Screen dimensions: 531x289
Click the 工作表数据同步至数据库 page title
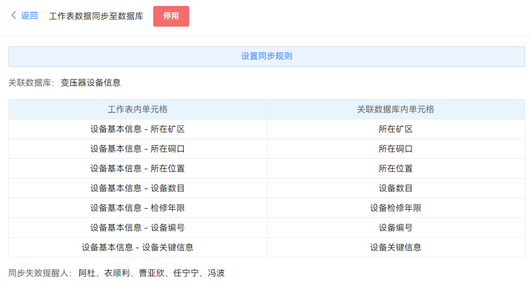tap(96, 16)
